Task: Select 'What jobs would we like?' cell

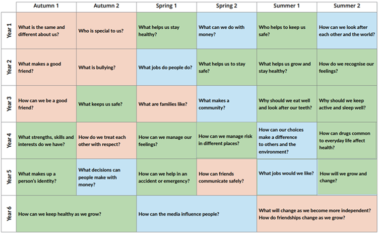Action: point(287,177)
